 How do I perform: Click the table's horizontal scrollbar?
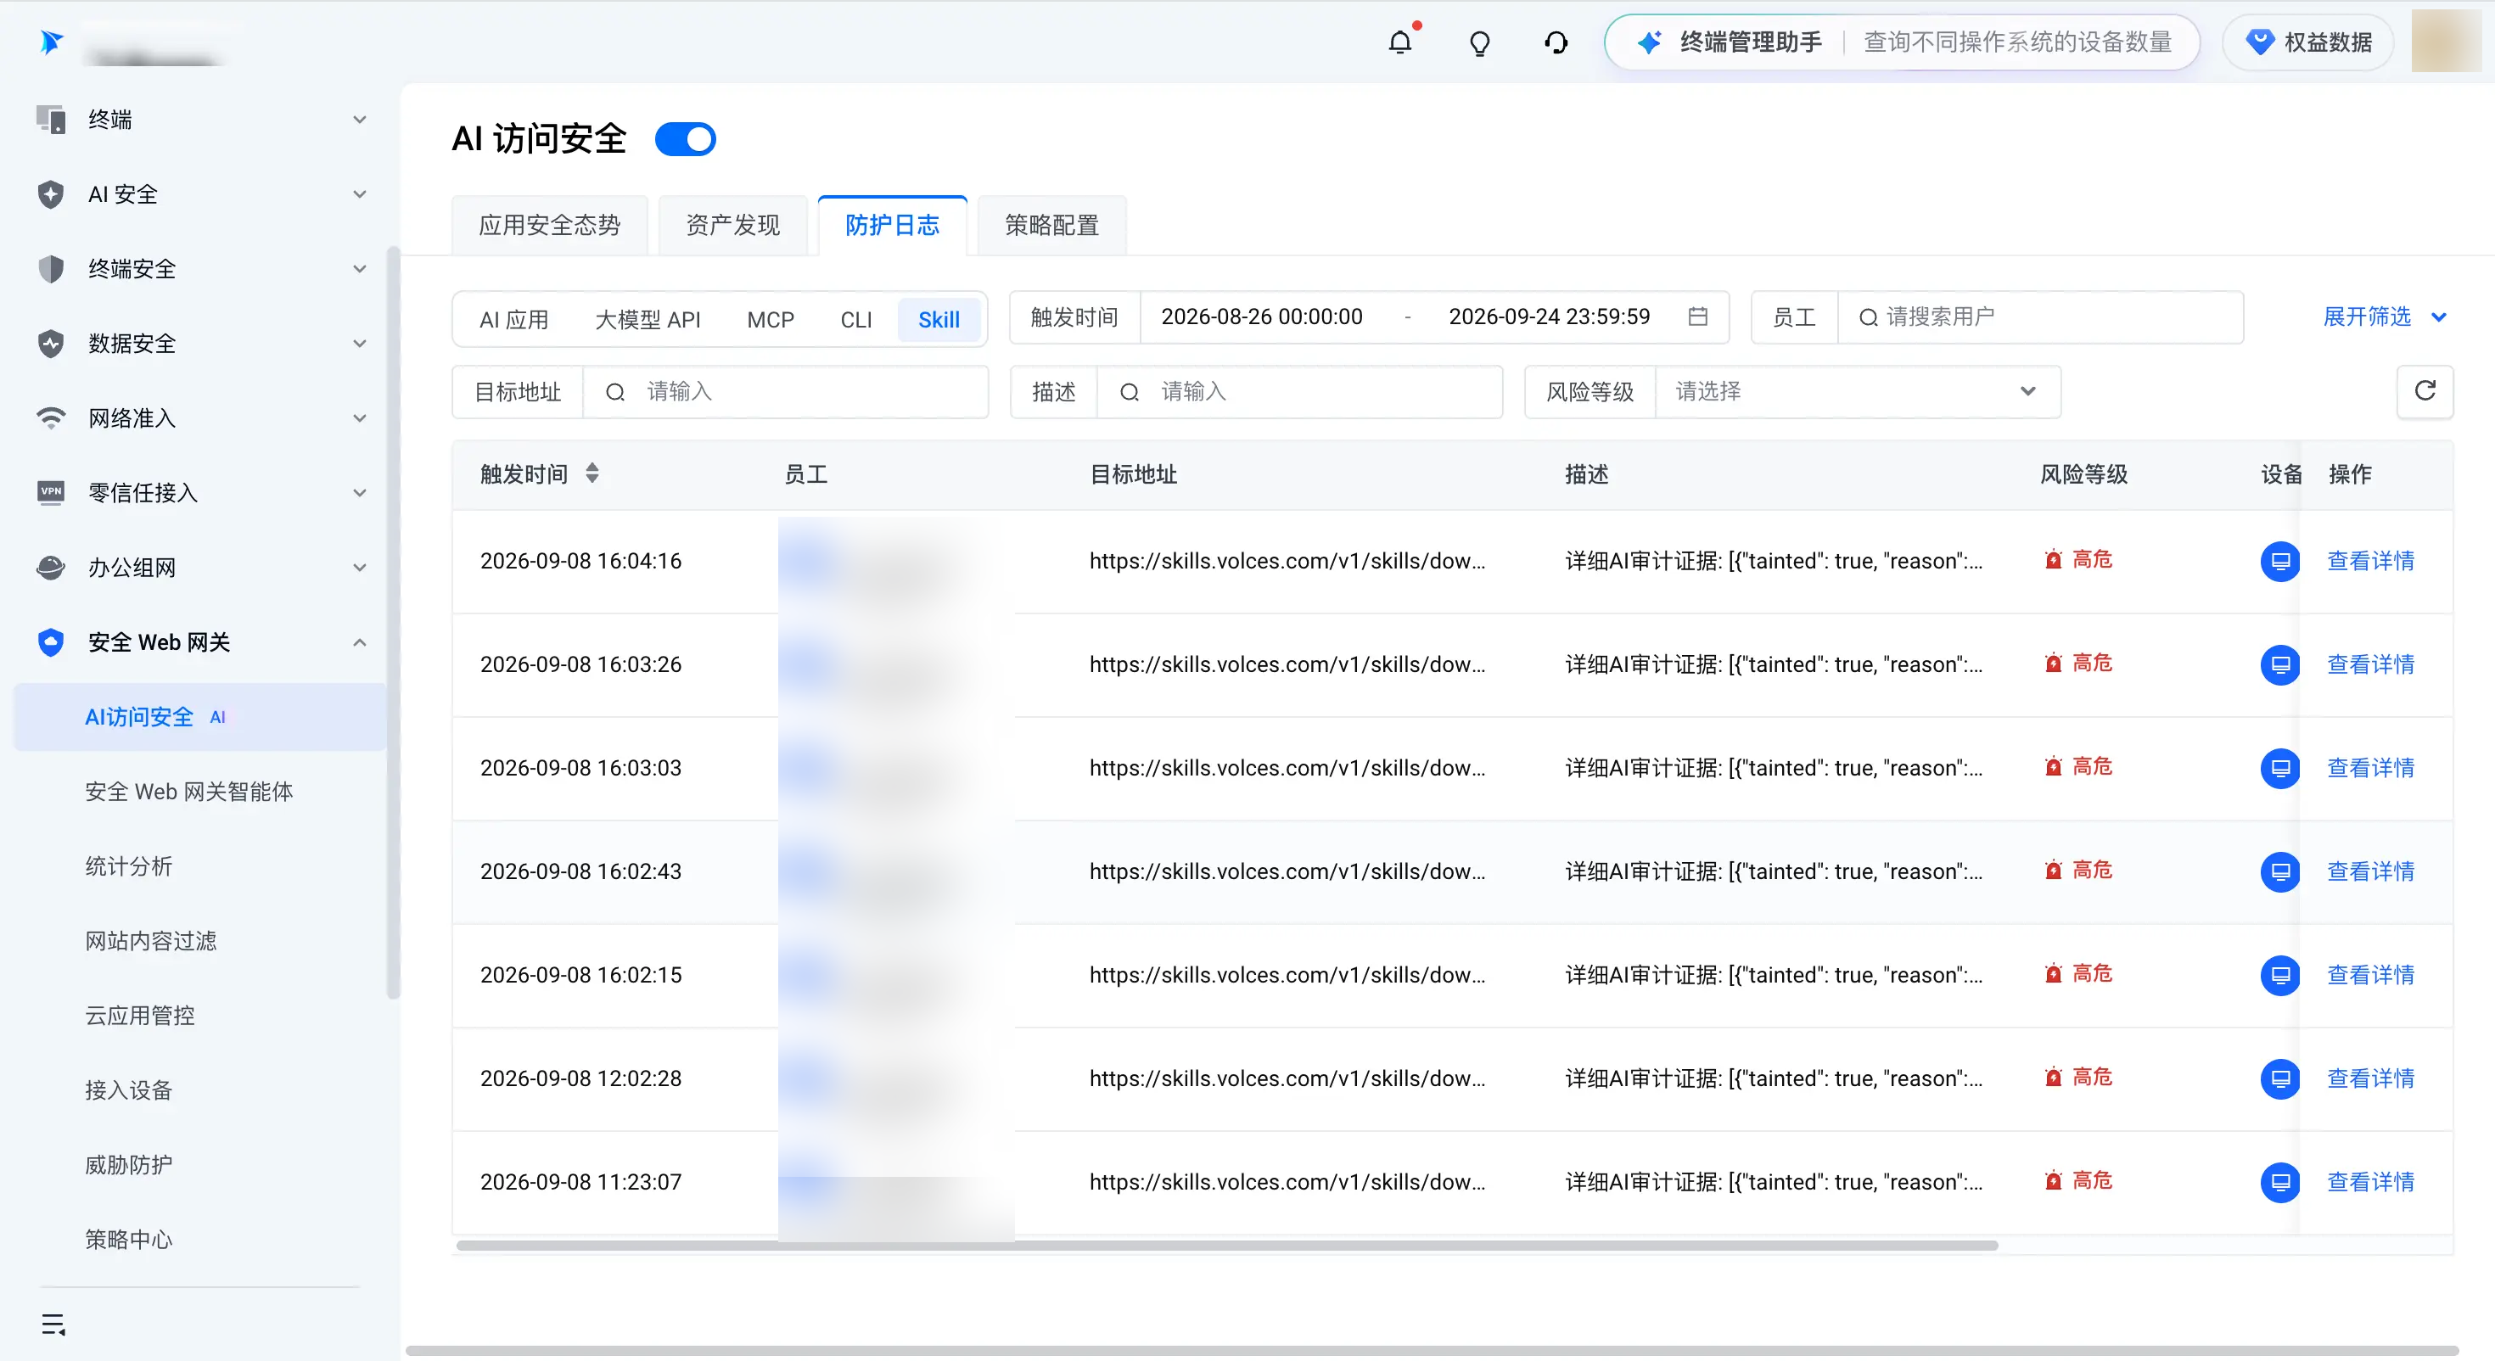pyautogui.click(x=1227, y=1246)
